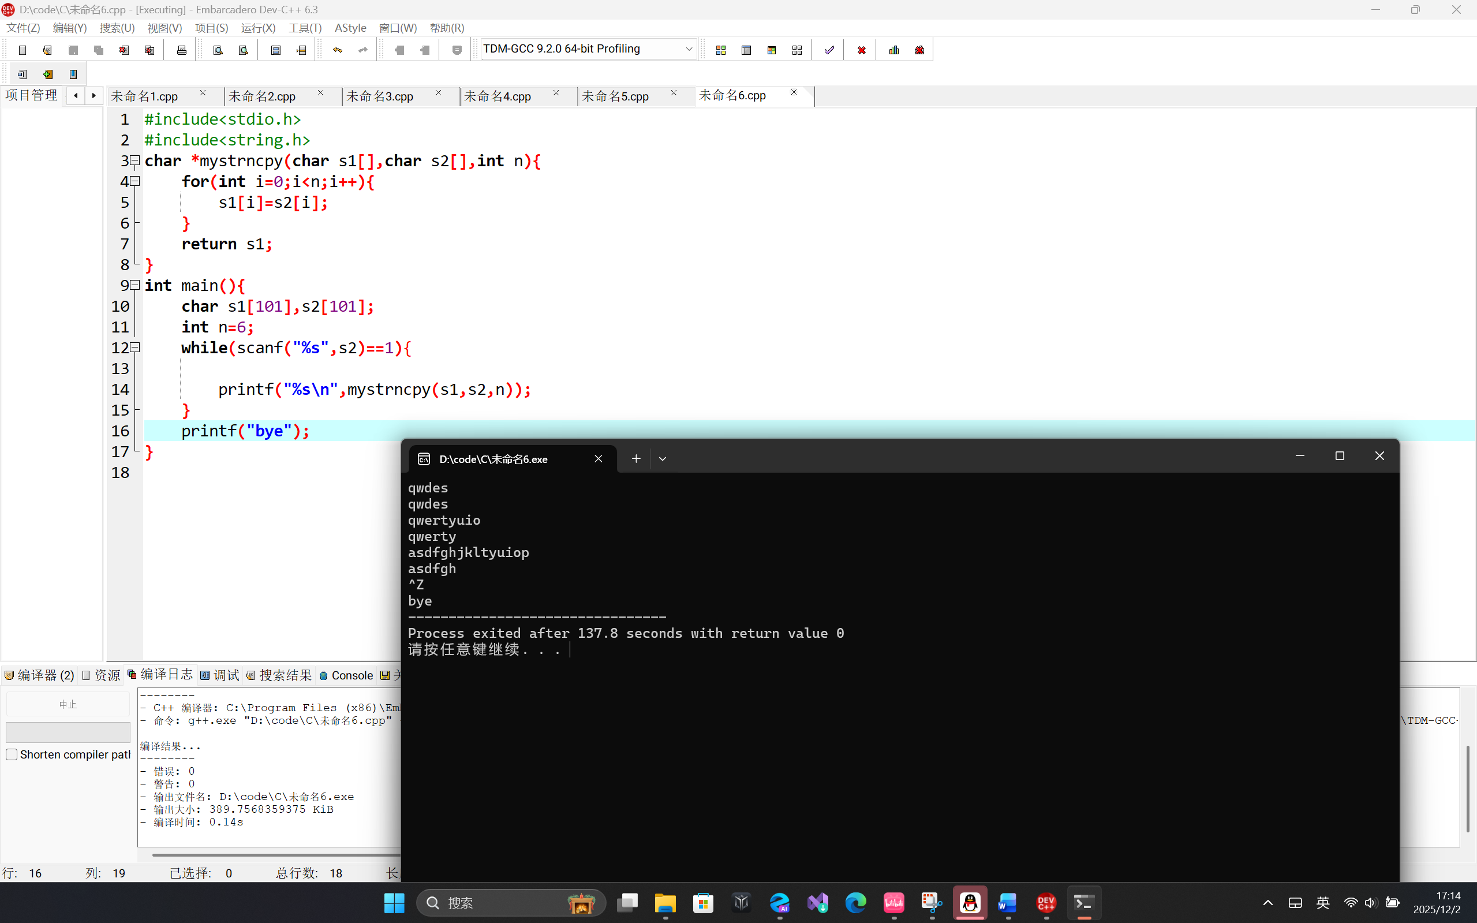1477x923 pixels.
Task: Click the Find magnifier toolbar icon
Action: click(218, 50)
